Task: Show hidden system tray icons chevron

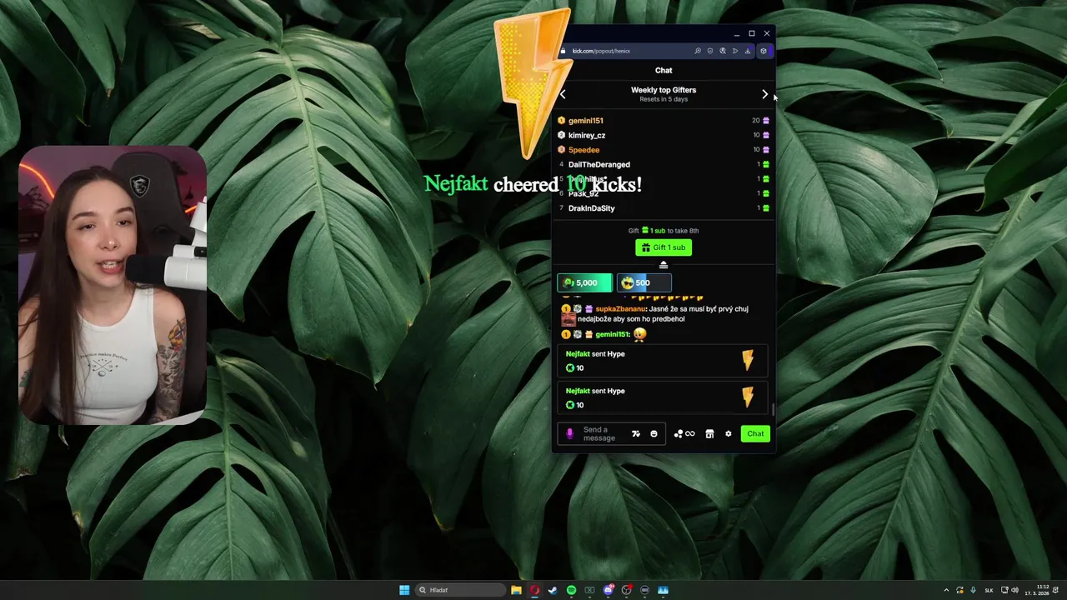Action: click(946, 590)
